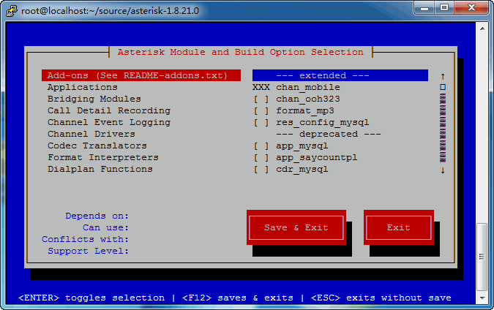Enable the app_saycountpl checkbox

click(x=261, y=158)
